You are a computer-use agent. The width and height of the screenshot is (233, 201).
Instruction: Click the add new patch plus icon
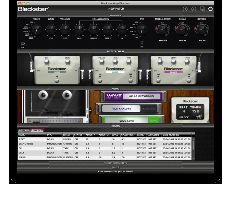coord(185,9)
